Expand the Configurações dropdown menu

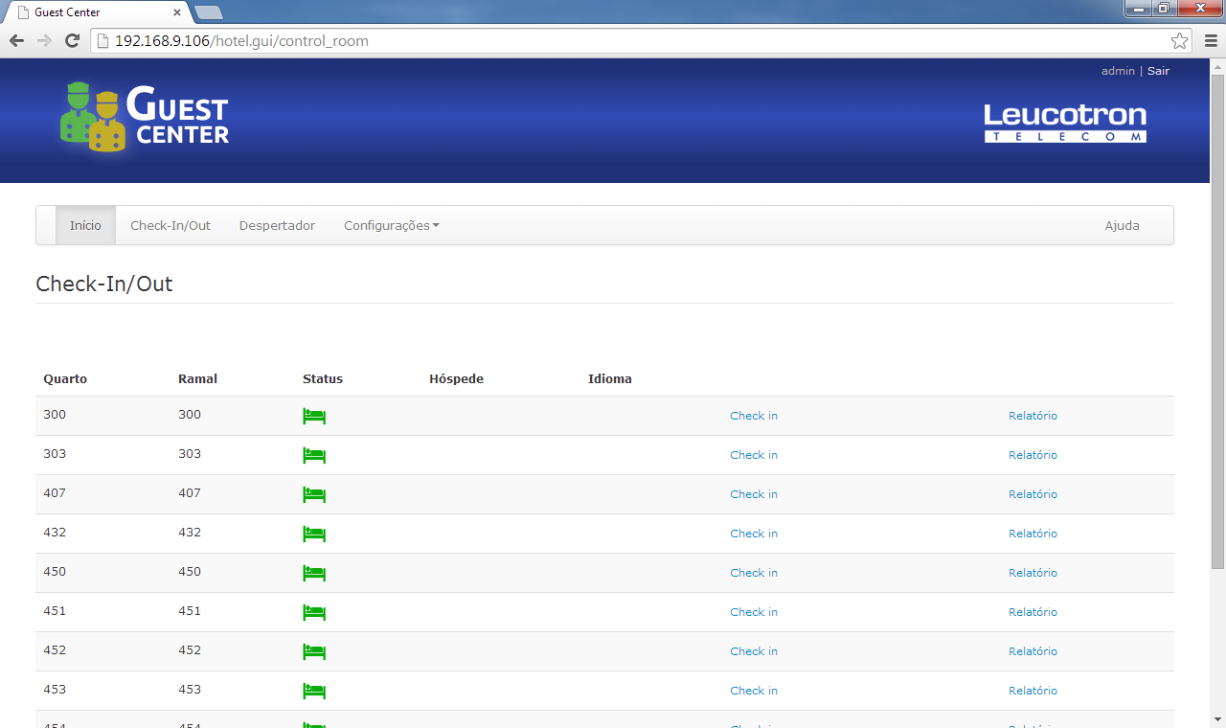coord(392,226)
